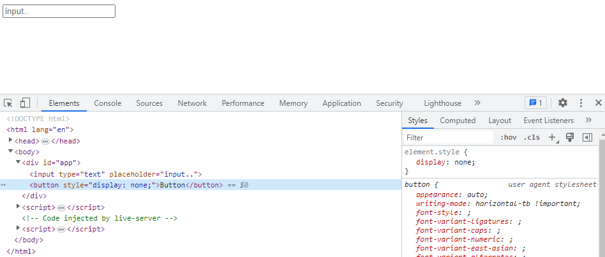
Task: Click the font-variant-numeric declaration
Action: coord(465,240)
